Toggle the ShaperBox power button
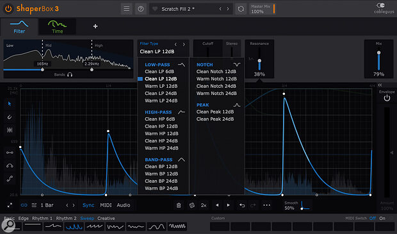Image resolution: width=397 pixels, height=234 pixels. [x=8, y=8]
